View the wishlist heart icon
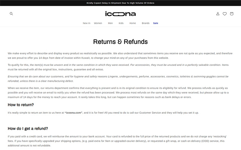Image resolution: width=241 pixels, height=150 pixels. point(225,14)
